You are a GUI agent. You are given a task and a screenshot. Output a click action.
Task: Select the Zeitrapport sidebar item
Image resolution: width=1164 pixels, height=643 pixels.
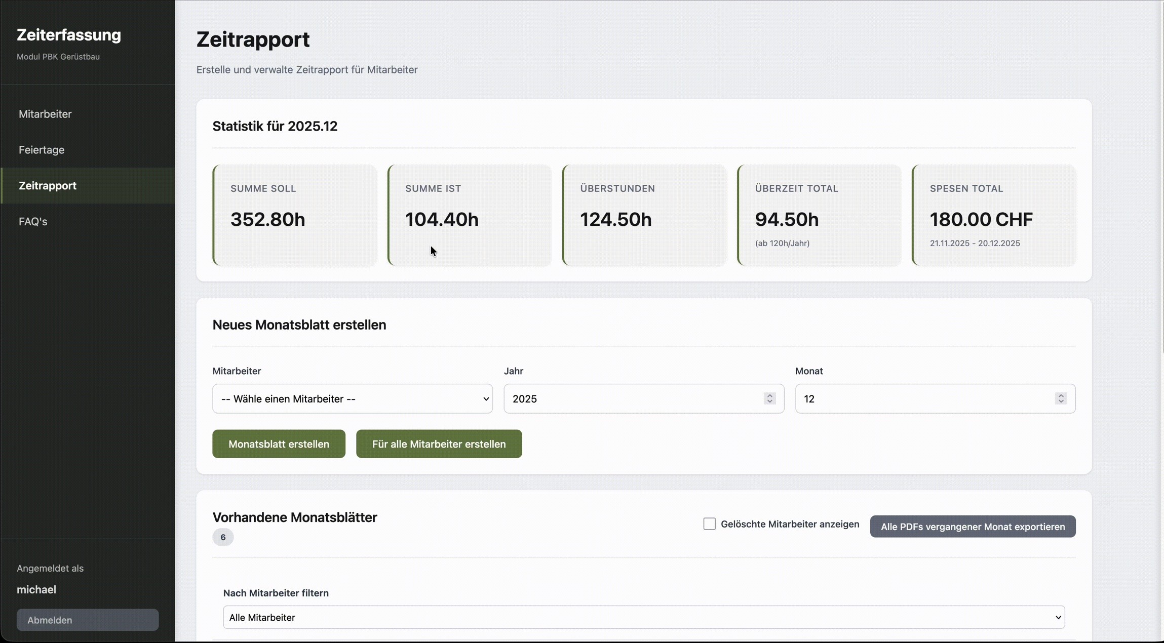pyautogui.click(x=48, y=186)
